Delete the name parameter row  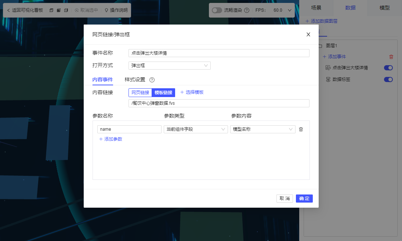pyautogui.click(x=301, y=129)
